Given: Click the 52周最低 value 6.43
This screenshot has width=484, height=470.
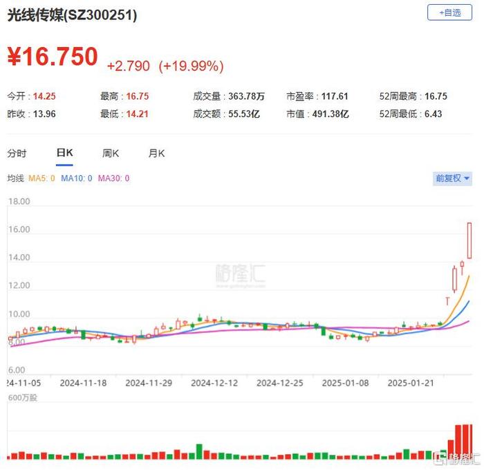Looking at the screenshot, I should 433,114.
